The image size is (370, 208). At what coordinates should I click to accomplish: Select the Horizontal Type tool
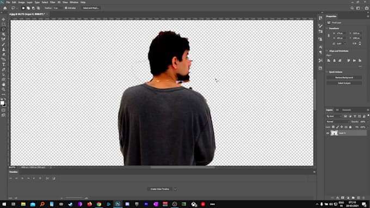[x=3, y=64]
